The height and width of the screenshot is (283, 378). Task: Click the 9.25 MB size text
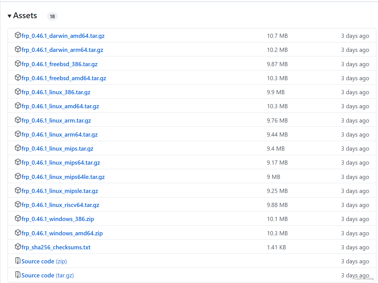[x=277, y=191]
